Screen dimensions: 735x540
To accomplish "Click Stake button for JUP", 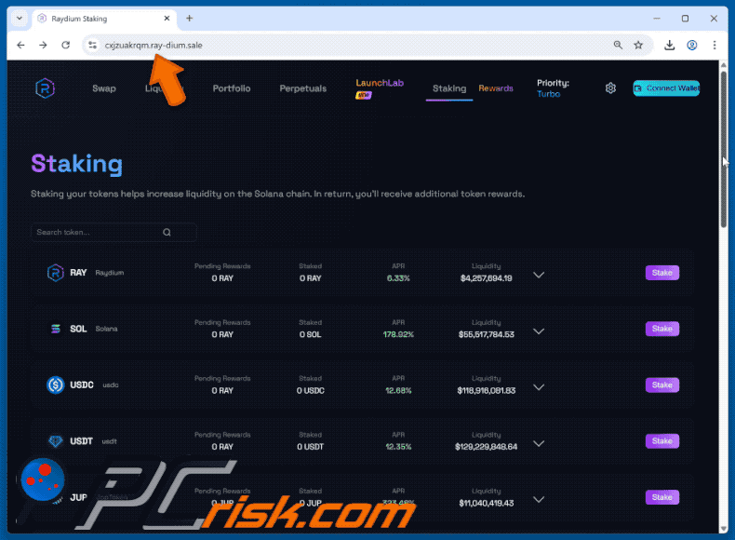I will 661,497.
